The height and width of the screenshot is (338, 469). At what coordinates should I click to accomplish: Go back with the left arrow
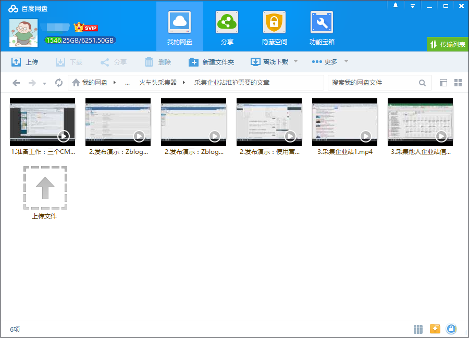pyautogui.click(x=16, y=83)
